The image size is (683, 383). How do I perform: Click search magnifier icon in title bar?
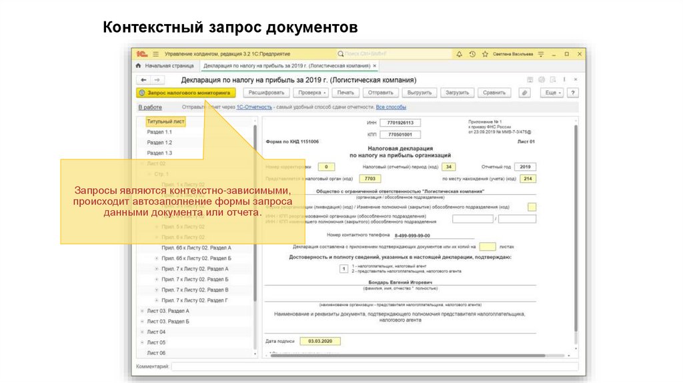tap(340, 54)
